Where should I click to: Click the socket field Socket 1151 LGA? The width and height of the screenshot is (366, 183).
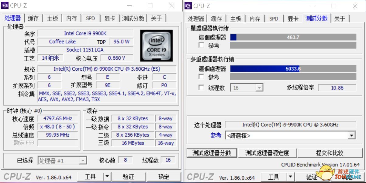coord(85,50)
